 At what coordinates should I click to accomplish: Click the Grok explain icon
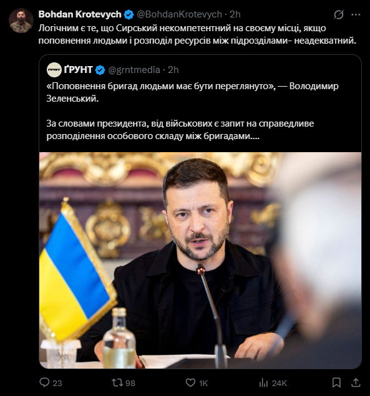tap(338, 14)
